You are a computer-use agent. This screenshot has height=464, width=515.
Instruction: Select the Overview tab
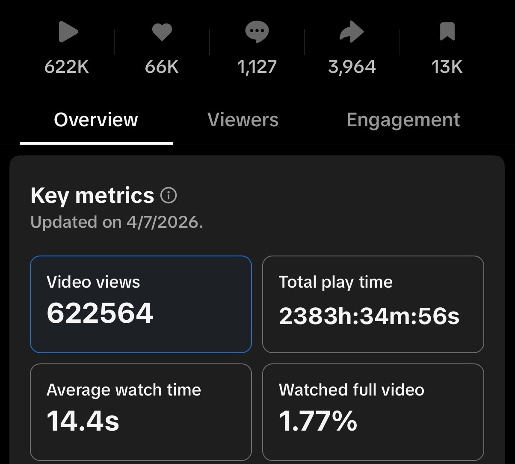coord(96,120)
